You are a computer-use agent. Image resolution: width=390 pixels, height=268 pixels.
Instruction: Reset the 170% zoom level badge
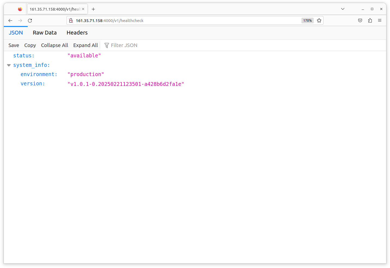[x=307, y=21]
